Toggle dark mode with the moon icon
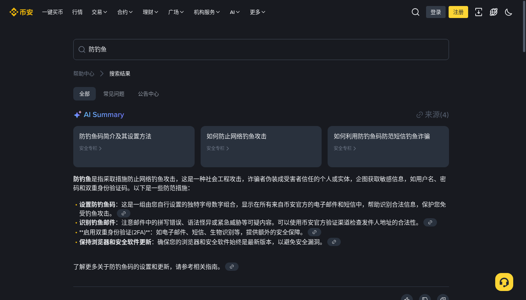The width and height of the screenshot is (526, 300). [509, 12]
